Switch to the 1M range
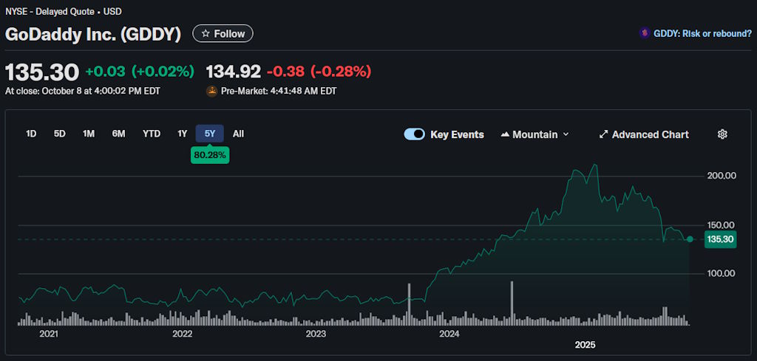The width and height of the screenshot is (757, 361). pos(89,134)
